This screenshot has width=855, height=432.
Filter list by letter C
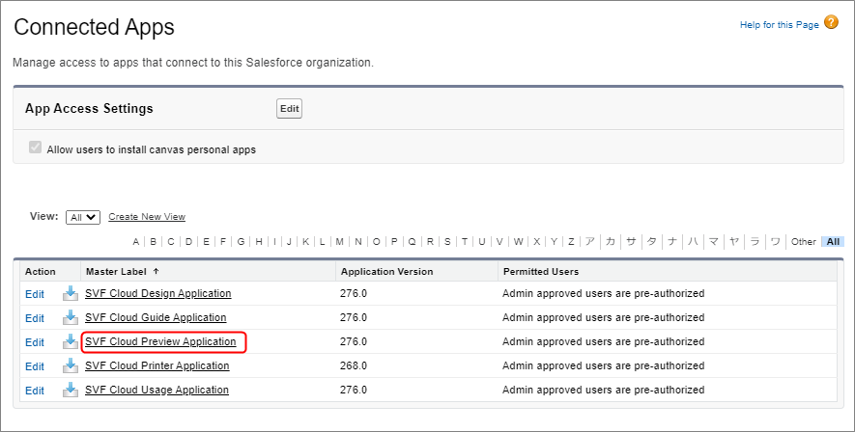pyautogui.click(x=171, y=242)
